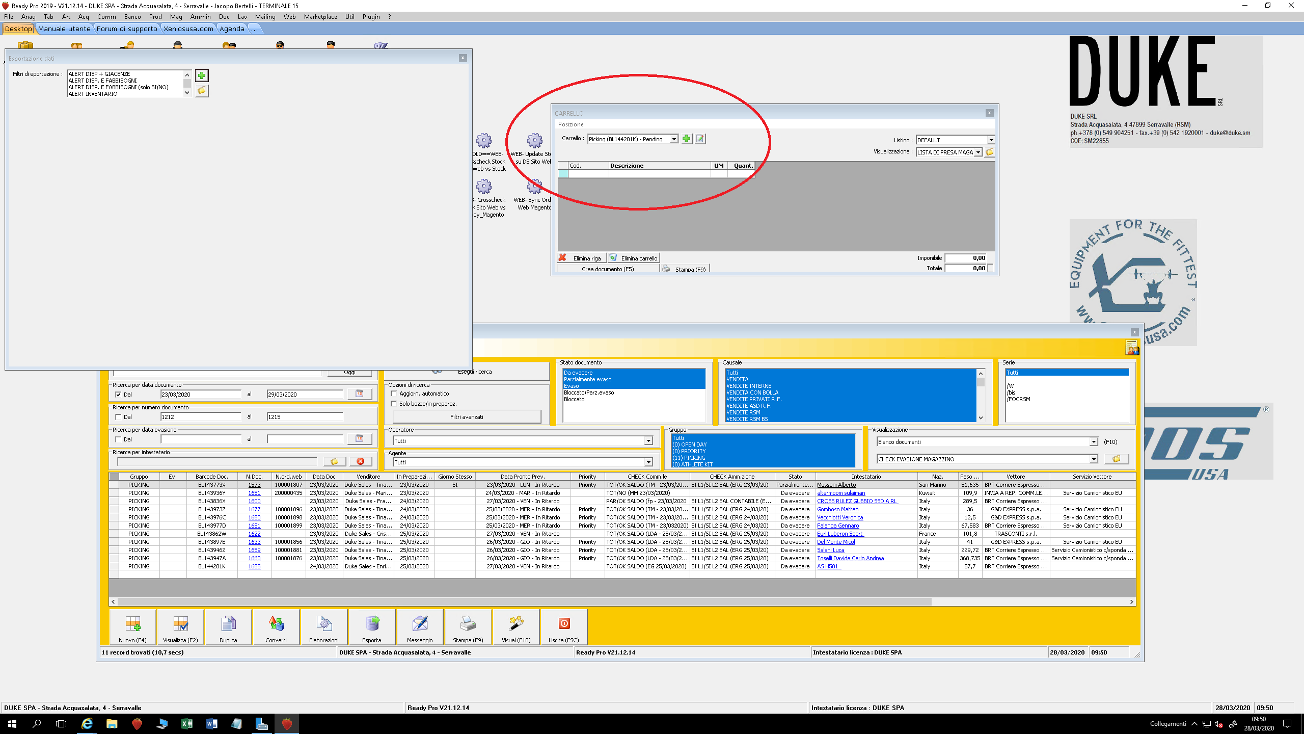This screenshot has width=1304, height=734.
Task: Open WEB- Sync Ordini Web Magento icon
Action: point(533,195)
